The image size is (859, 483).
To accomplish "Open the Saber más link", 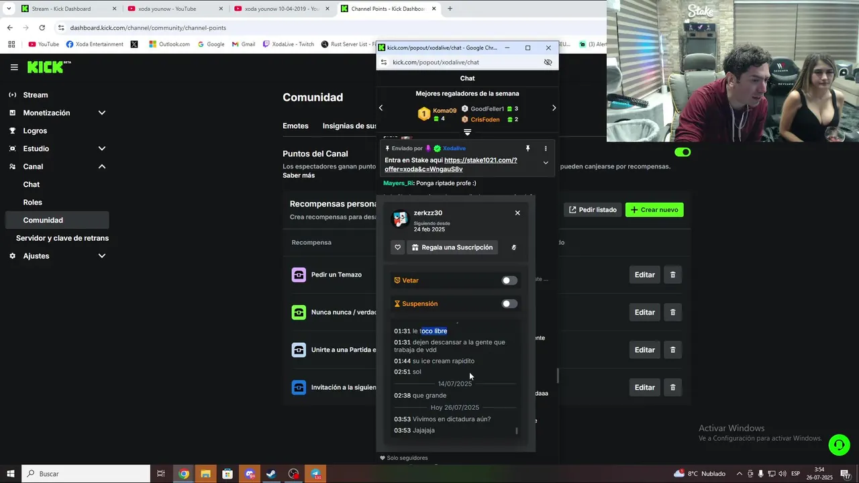I will point(299,176).
